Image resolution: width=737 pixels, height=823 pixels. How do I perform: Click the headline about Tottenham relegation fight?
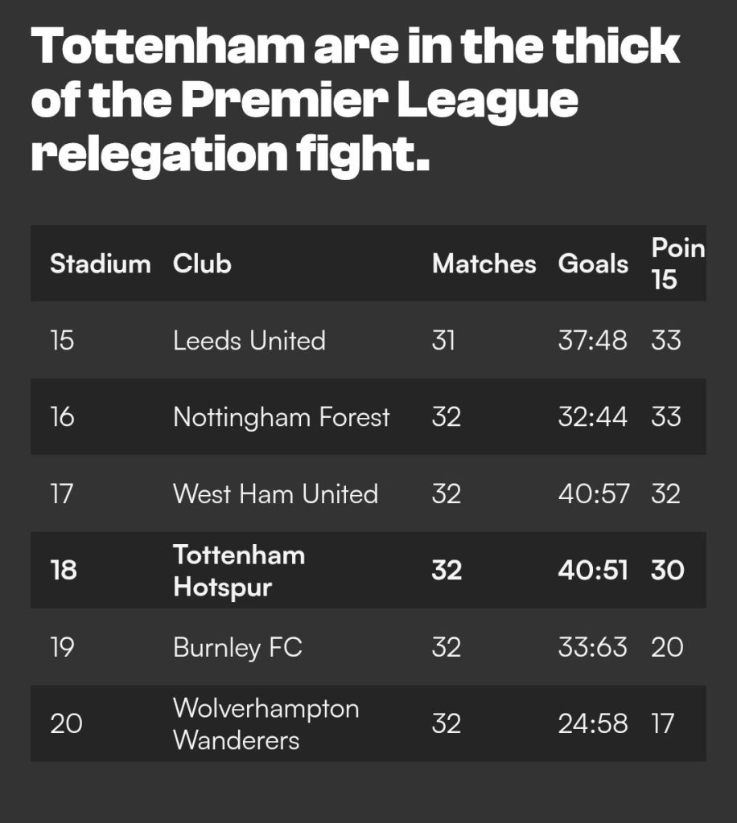point(354,100)
